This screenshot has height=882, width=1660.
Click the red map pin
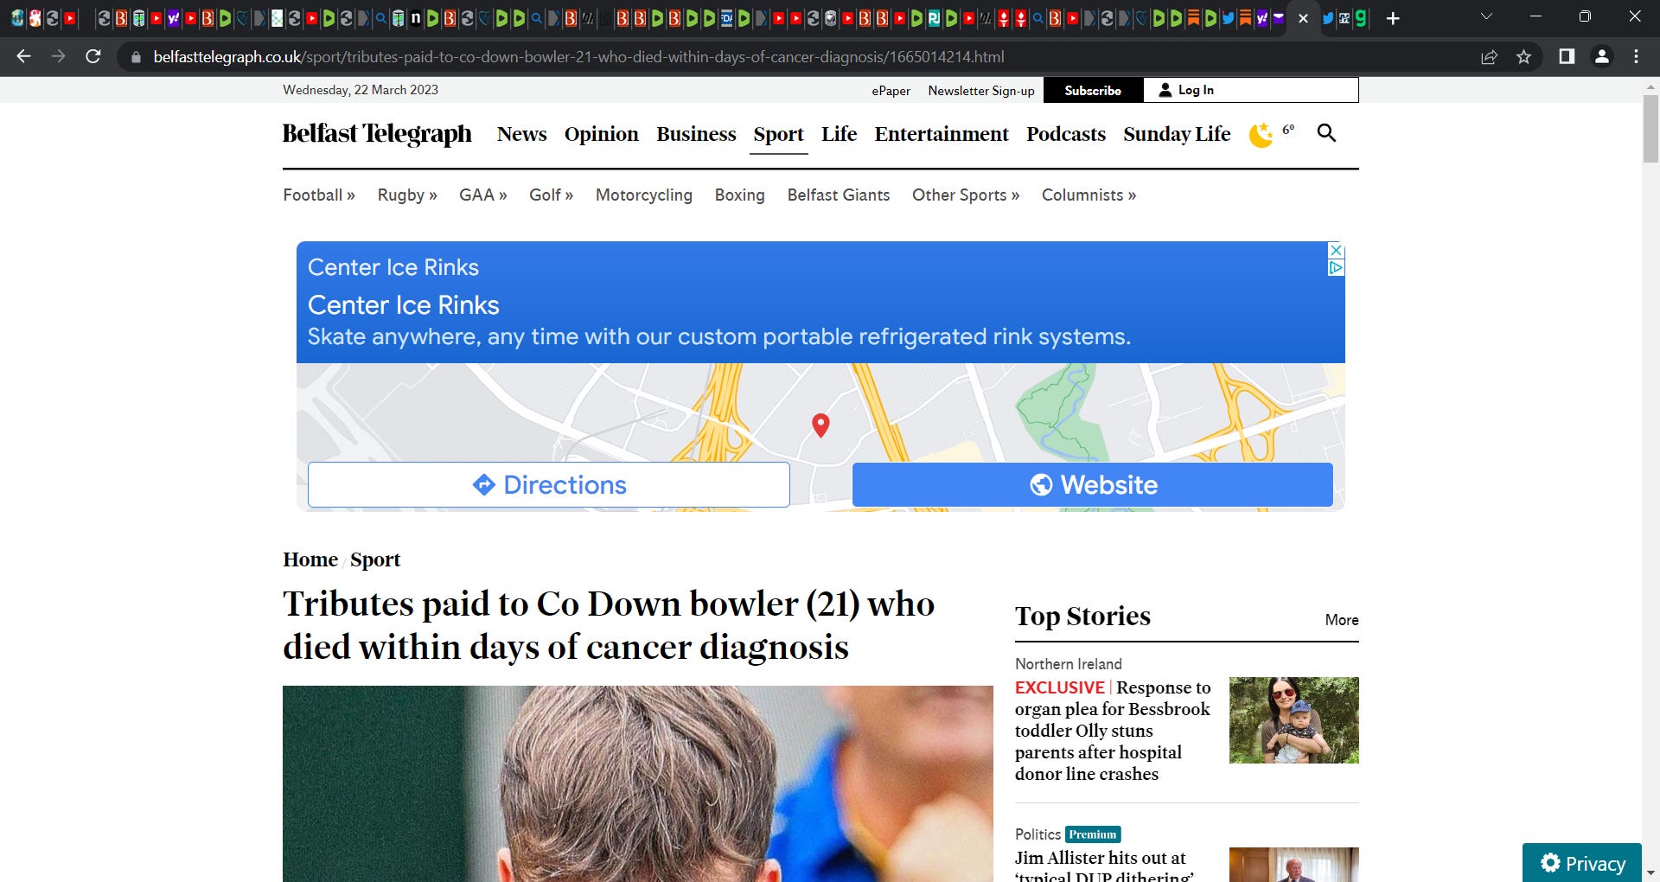[820, 425]
